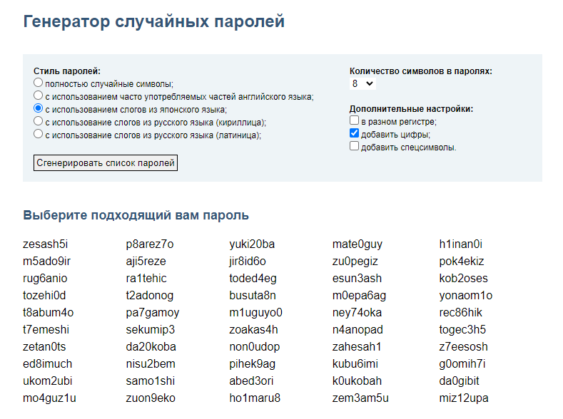563x419 pixels.
Task: Select password t8abum4o
Action: 48,313
